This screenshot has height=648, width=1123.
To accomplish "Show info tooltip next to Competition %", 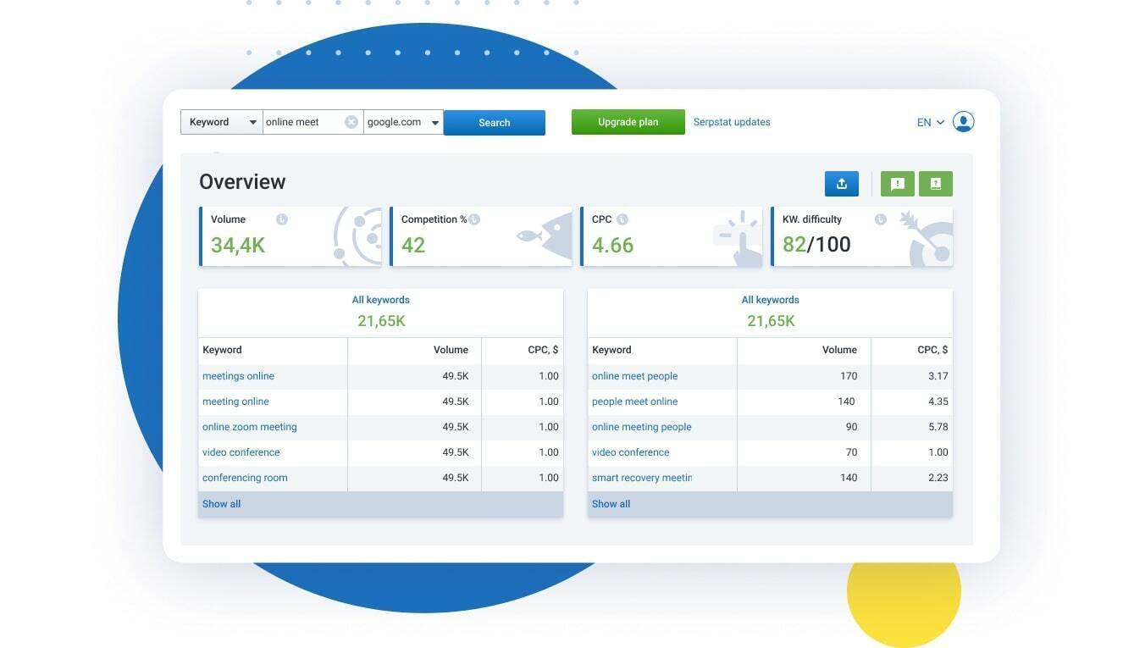I will tap(474, 219).
